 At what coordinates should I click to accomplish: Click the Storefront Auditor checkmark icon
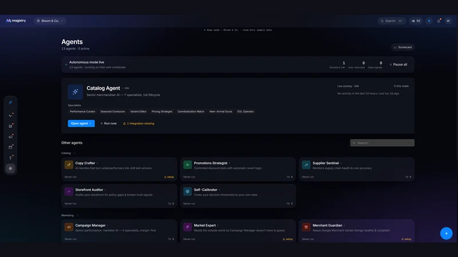point(69,191)
